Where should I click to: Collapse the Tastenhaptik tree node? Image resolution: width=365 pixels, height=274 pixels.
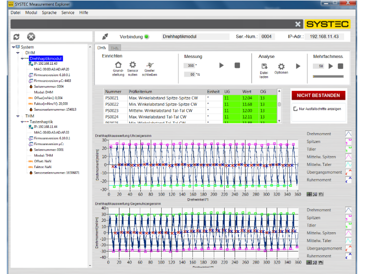tap(22, 122)
